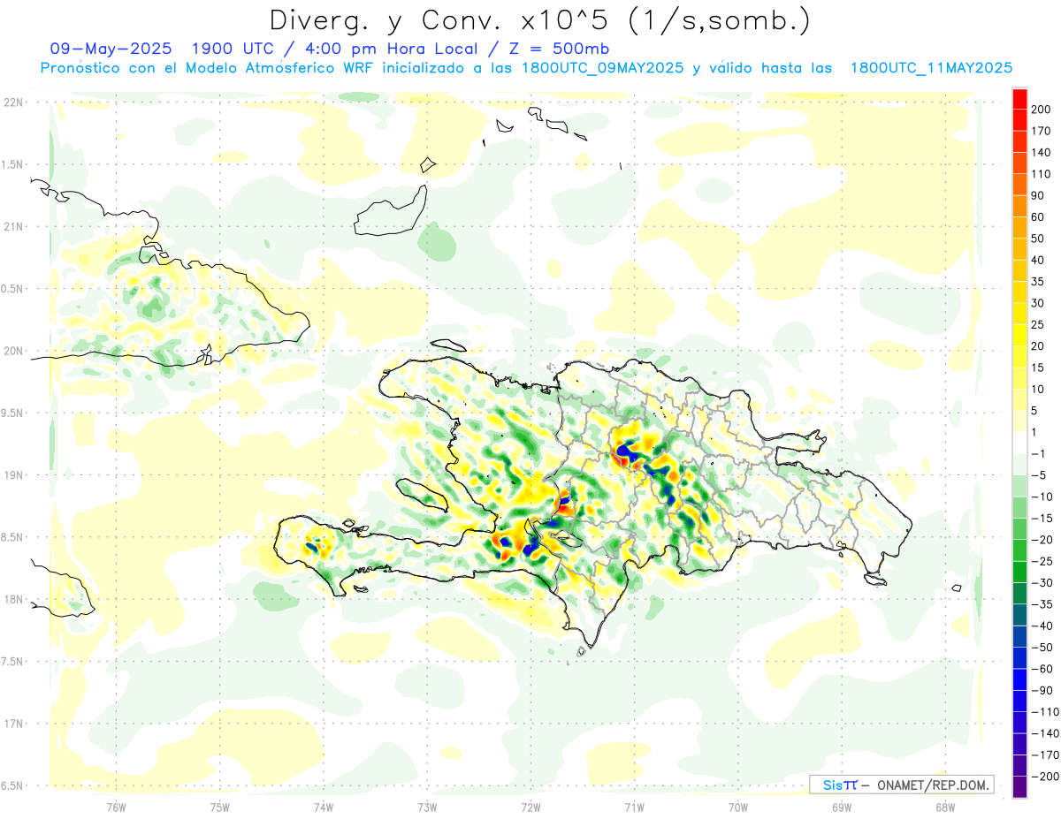1061x819 pixels.
Task: Click the positive legend value '50'
Action: [x=1039, y=239]
